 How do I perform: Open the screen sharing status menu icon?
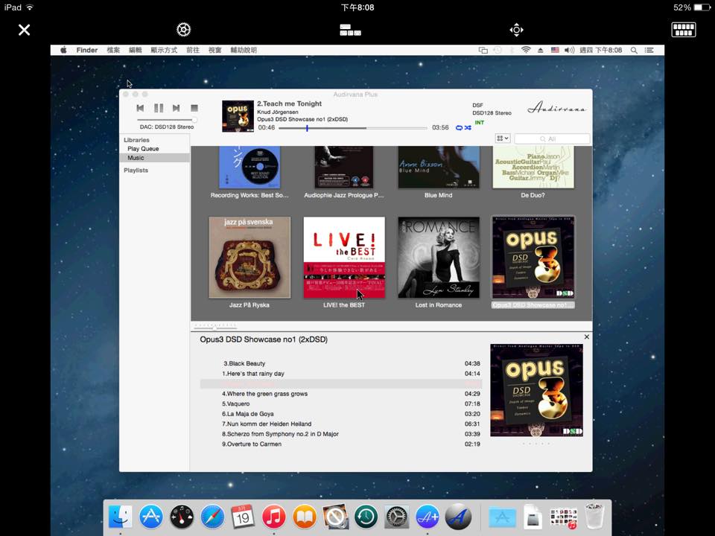point(483,50)
